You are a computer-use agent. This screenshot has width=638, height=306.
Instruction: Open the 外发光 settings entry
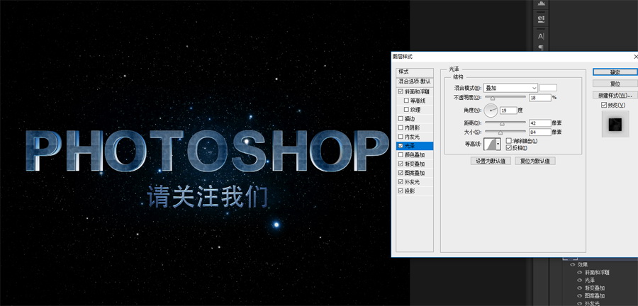412,181
